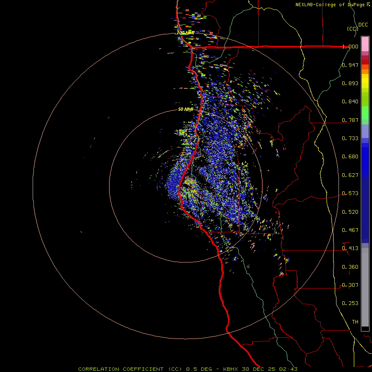Click the 0.413 legend value
The width and height of the screenshot is (372, 372).
350,248
